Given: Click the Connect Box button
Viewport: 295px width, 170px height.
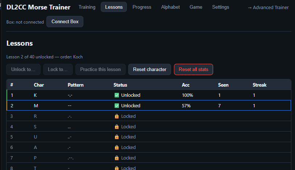Looking at the screenshot, I should [x=65, y=22].
